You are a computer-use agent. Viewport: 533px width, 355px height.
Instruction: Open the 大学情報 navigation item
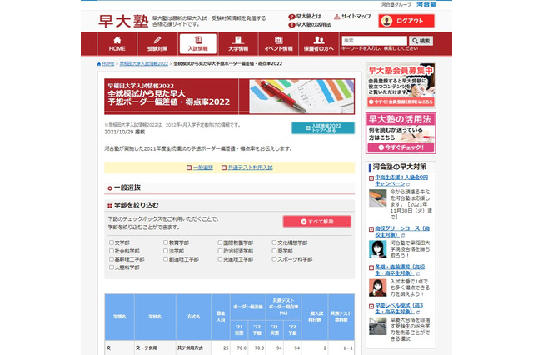(238, 43)
